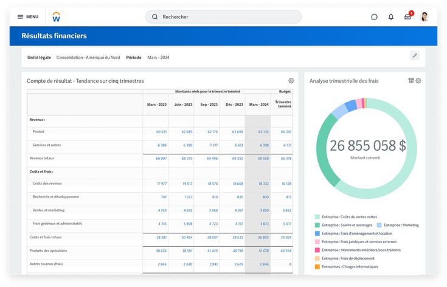Open the user profile avatar
Screen dimensions: 447x287
coord(424,17)
